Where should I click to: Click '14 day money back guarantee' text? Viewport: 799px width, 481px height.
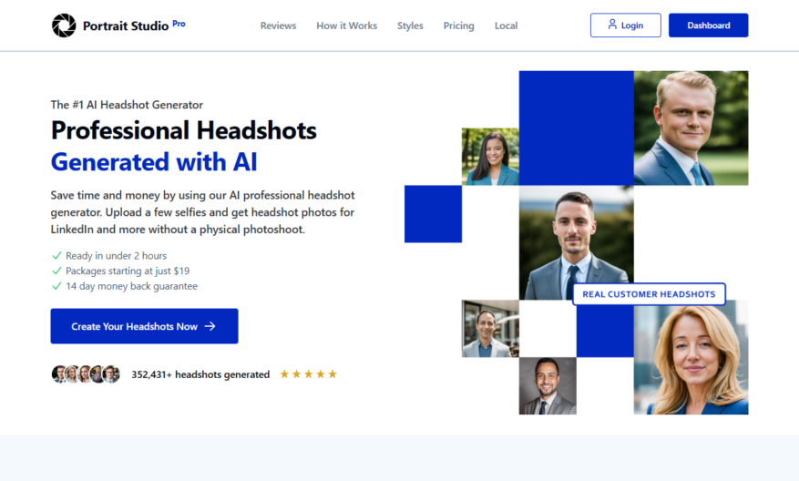pos(131,286)
